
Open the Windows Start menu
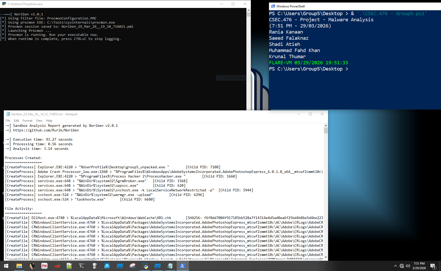click(6, 266)
